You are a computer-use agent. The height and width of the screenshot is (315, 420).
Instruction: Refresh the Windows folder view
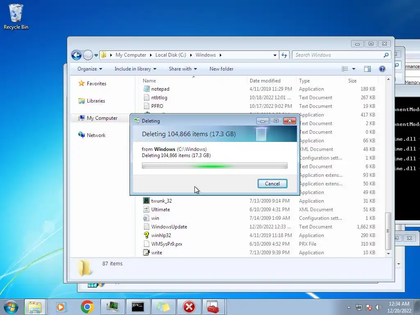(x=284, y=55)
